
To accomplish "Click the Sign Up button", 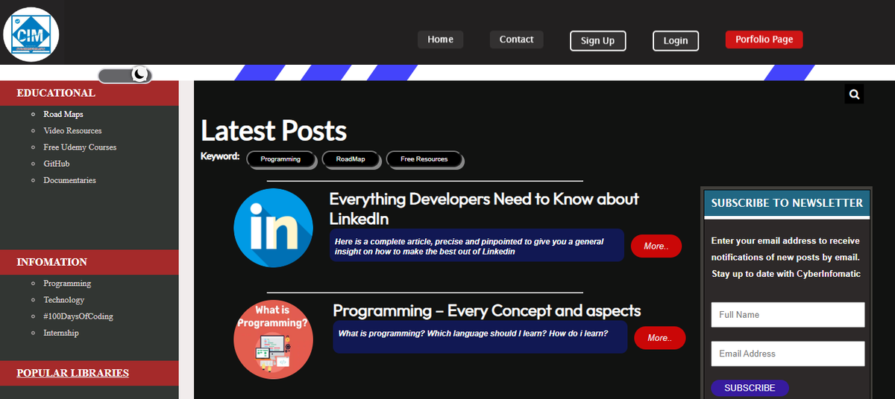I will [598, 41].
